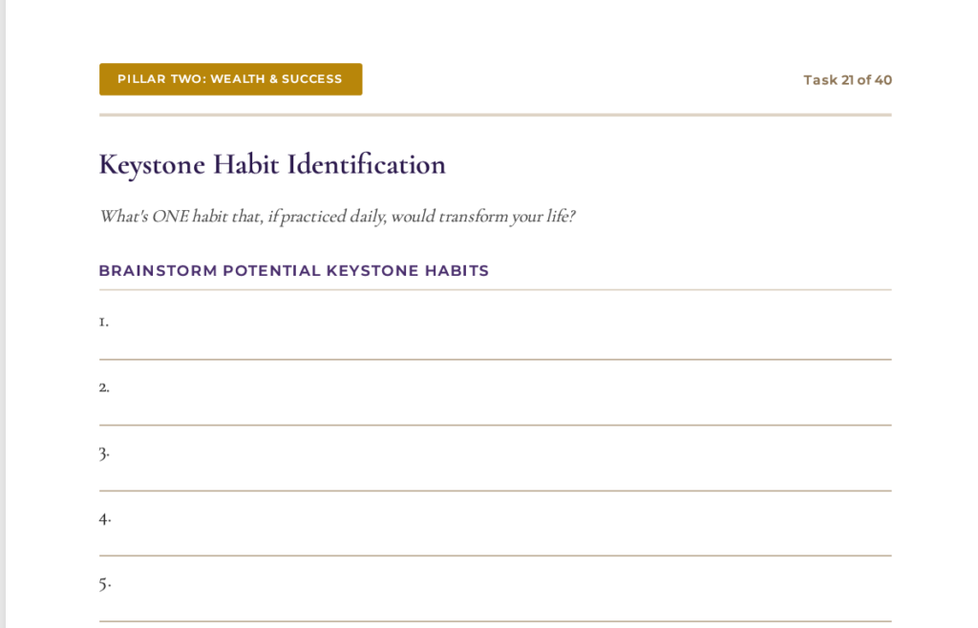
Task: Click the thick divider line below the header
Action: 495,115
